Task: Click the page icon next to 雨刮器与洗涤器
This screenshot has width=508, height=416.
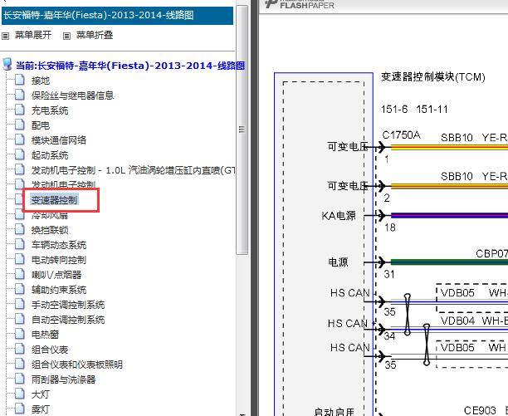Action: coord(20,379)
